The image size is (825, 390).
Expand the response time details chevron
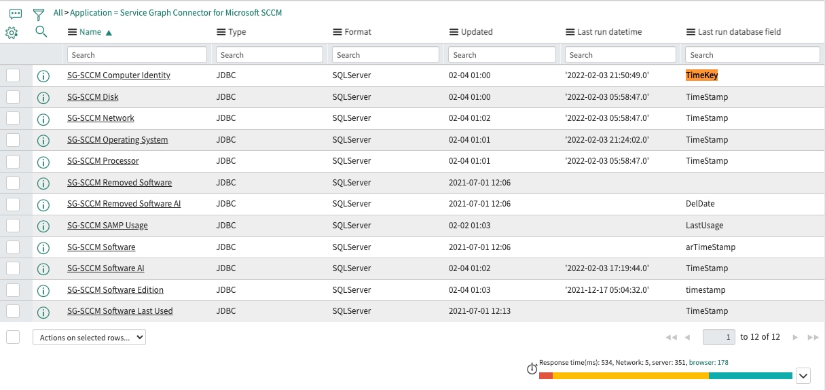click(x=803, y=375)
